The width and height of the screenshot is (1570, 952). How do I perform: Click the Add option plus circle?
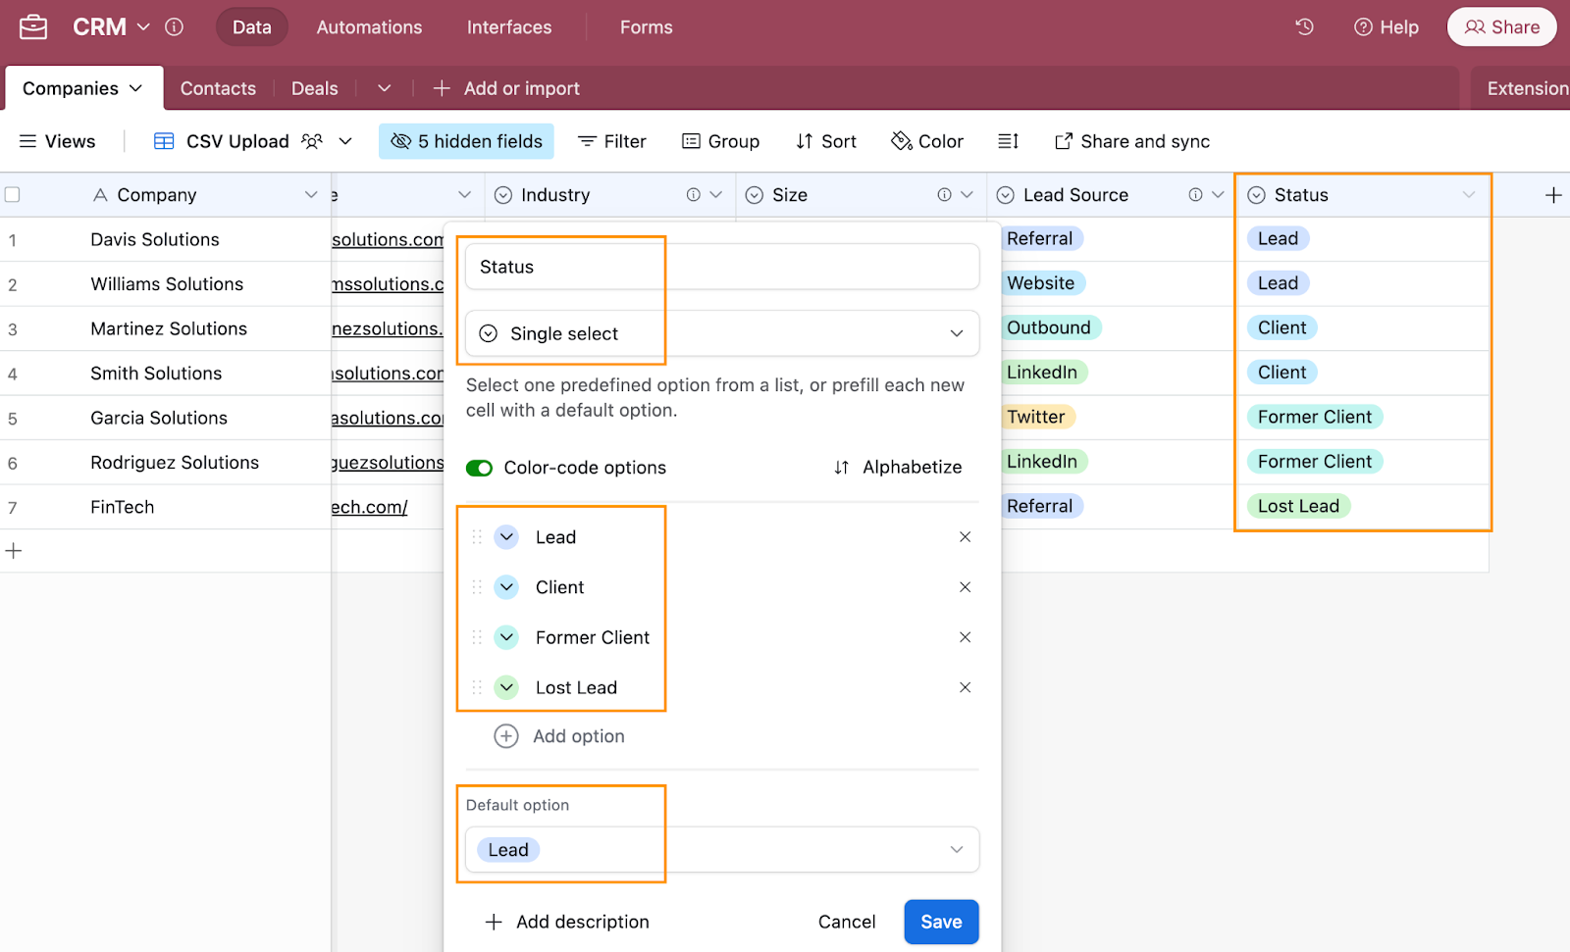[x=506, y=736]
